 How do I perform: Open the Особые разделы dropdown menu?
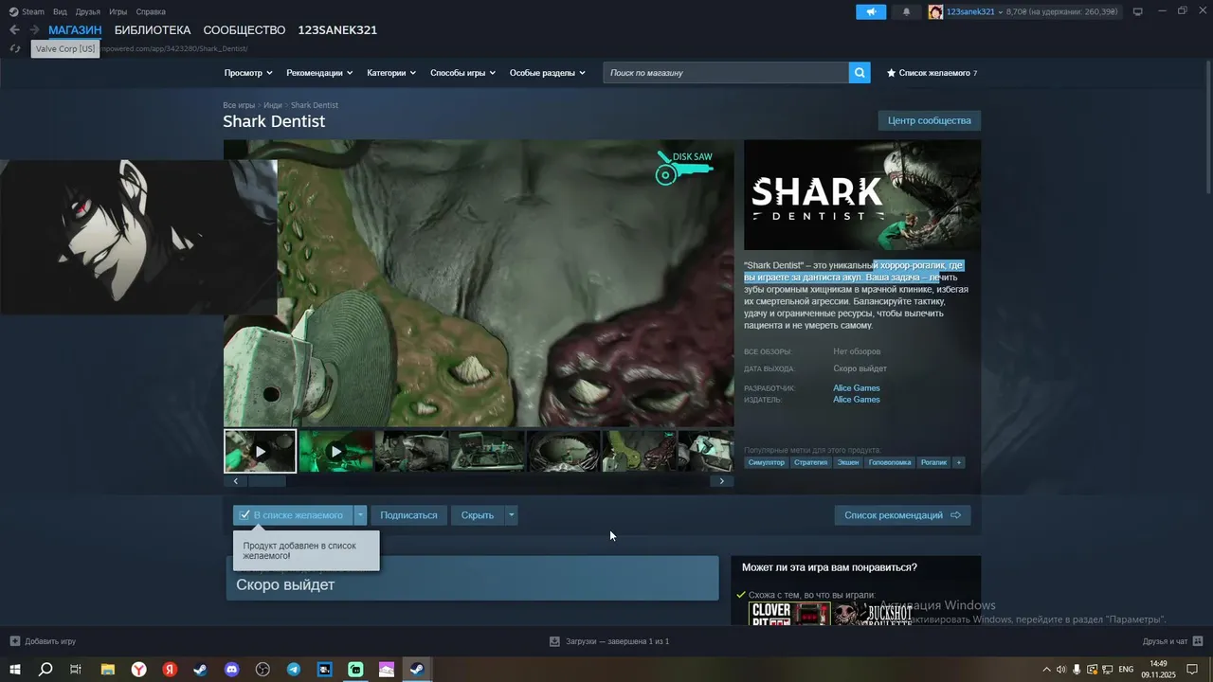(547, 73)
